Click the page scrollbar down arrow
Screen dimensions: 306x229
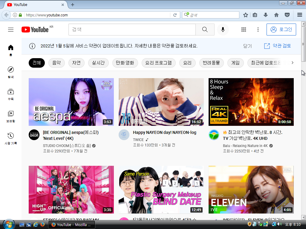tap(304, 217)
